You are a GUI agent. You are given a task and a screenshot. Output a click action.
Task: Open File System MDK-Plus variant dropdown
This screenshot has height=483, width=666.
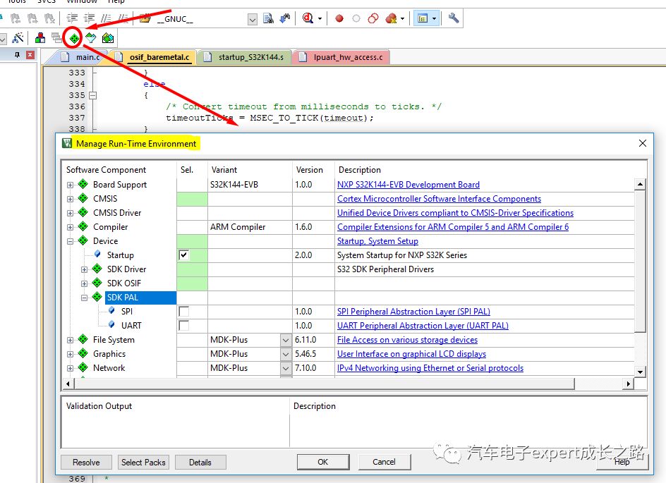point(286,340)
